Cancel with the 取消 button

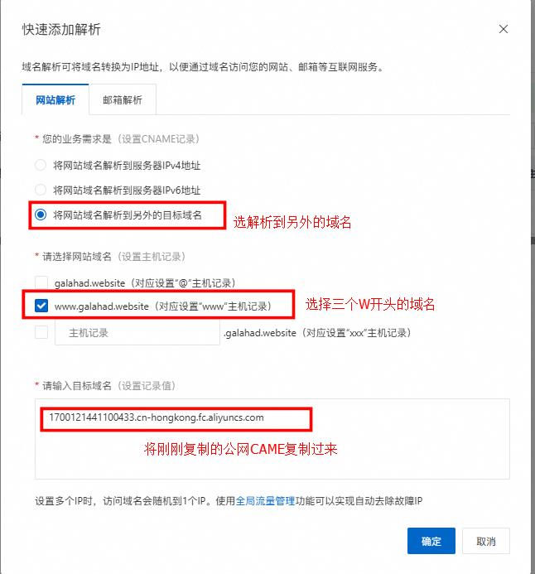click(x=485, y=541)
